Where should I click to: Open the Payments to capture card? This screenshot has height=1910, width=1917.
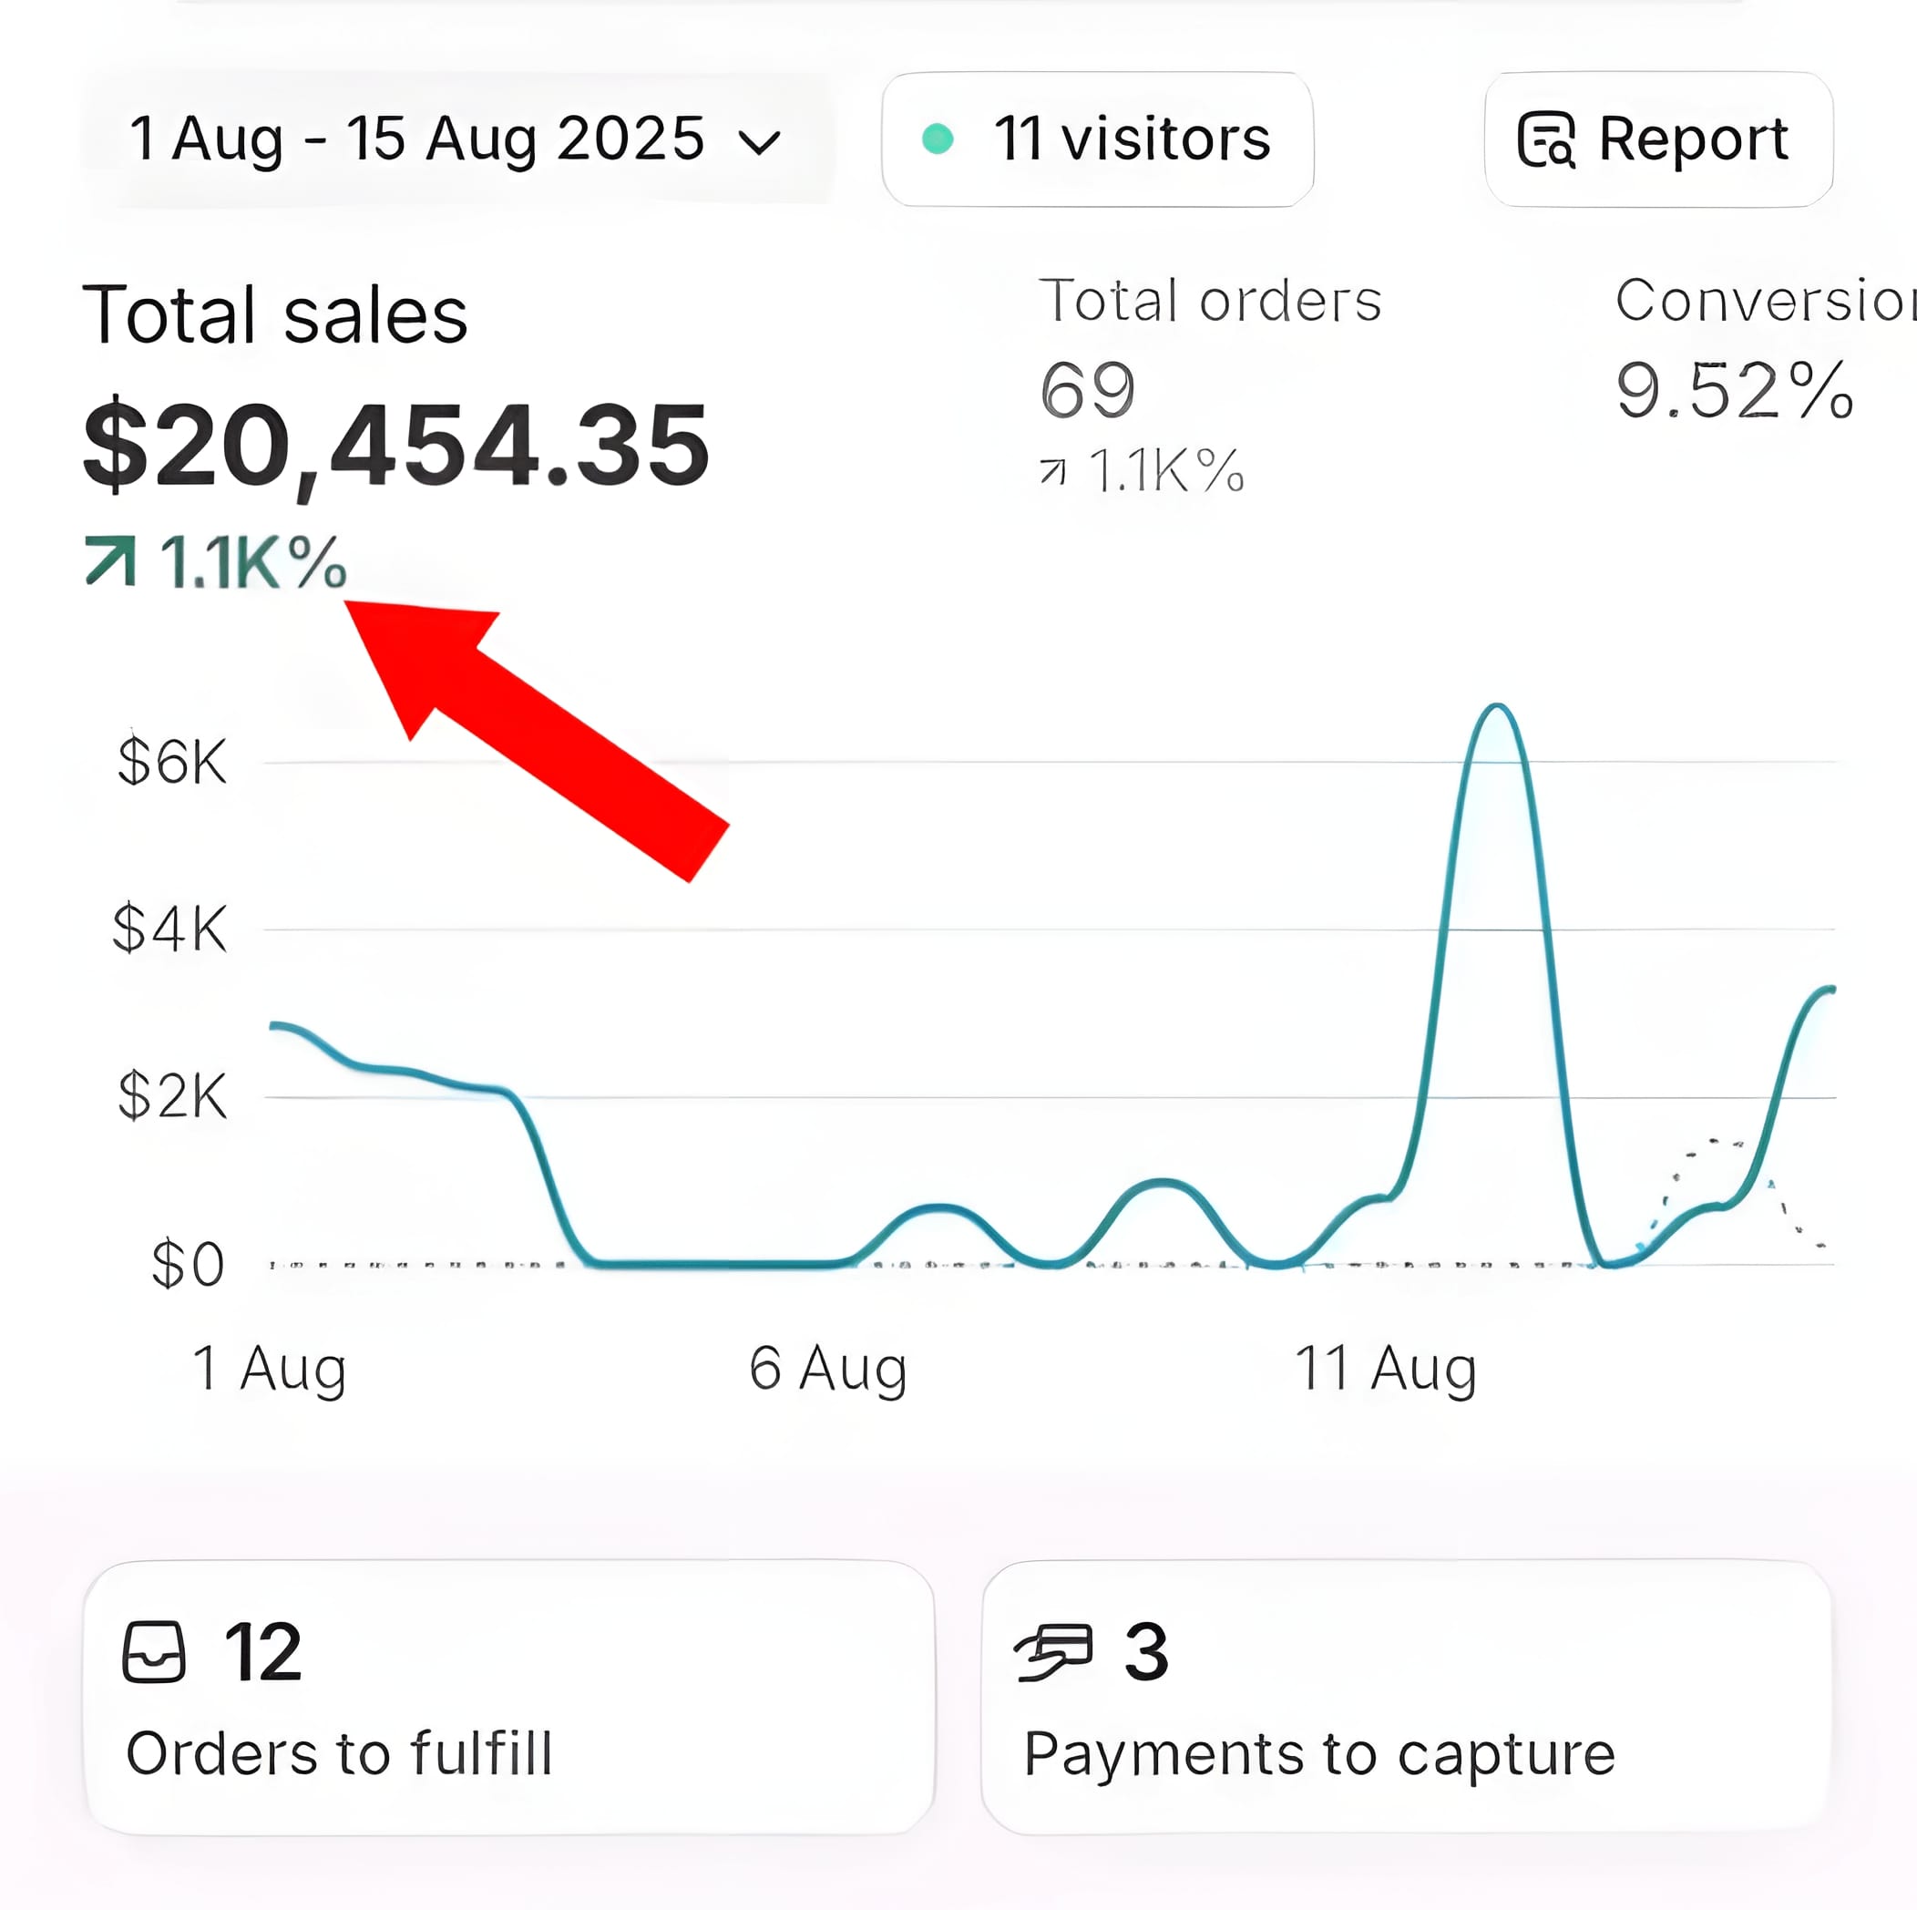coord(1405,1698)
